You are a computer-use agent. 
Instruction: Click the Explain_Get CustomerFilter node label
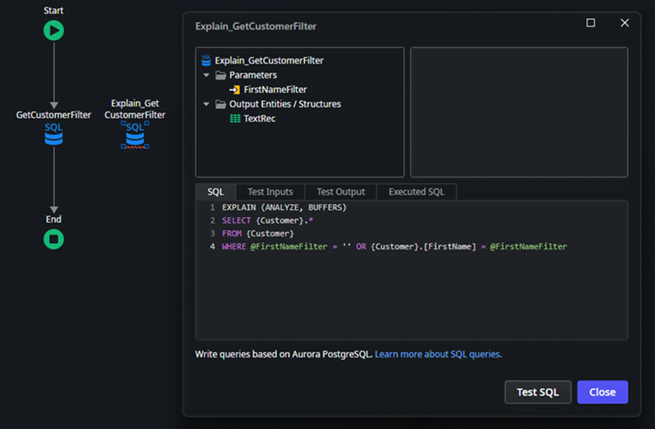134,109
